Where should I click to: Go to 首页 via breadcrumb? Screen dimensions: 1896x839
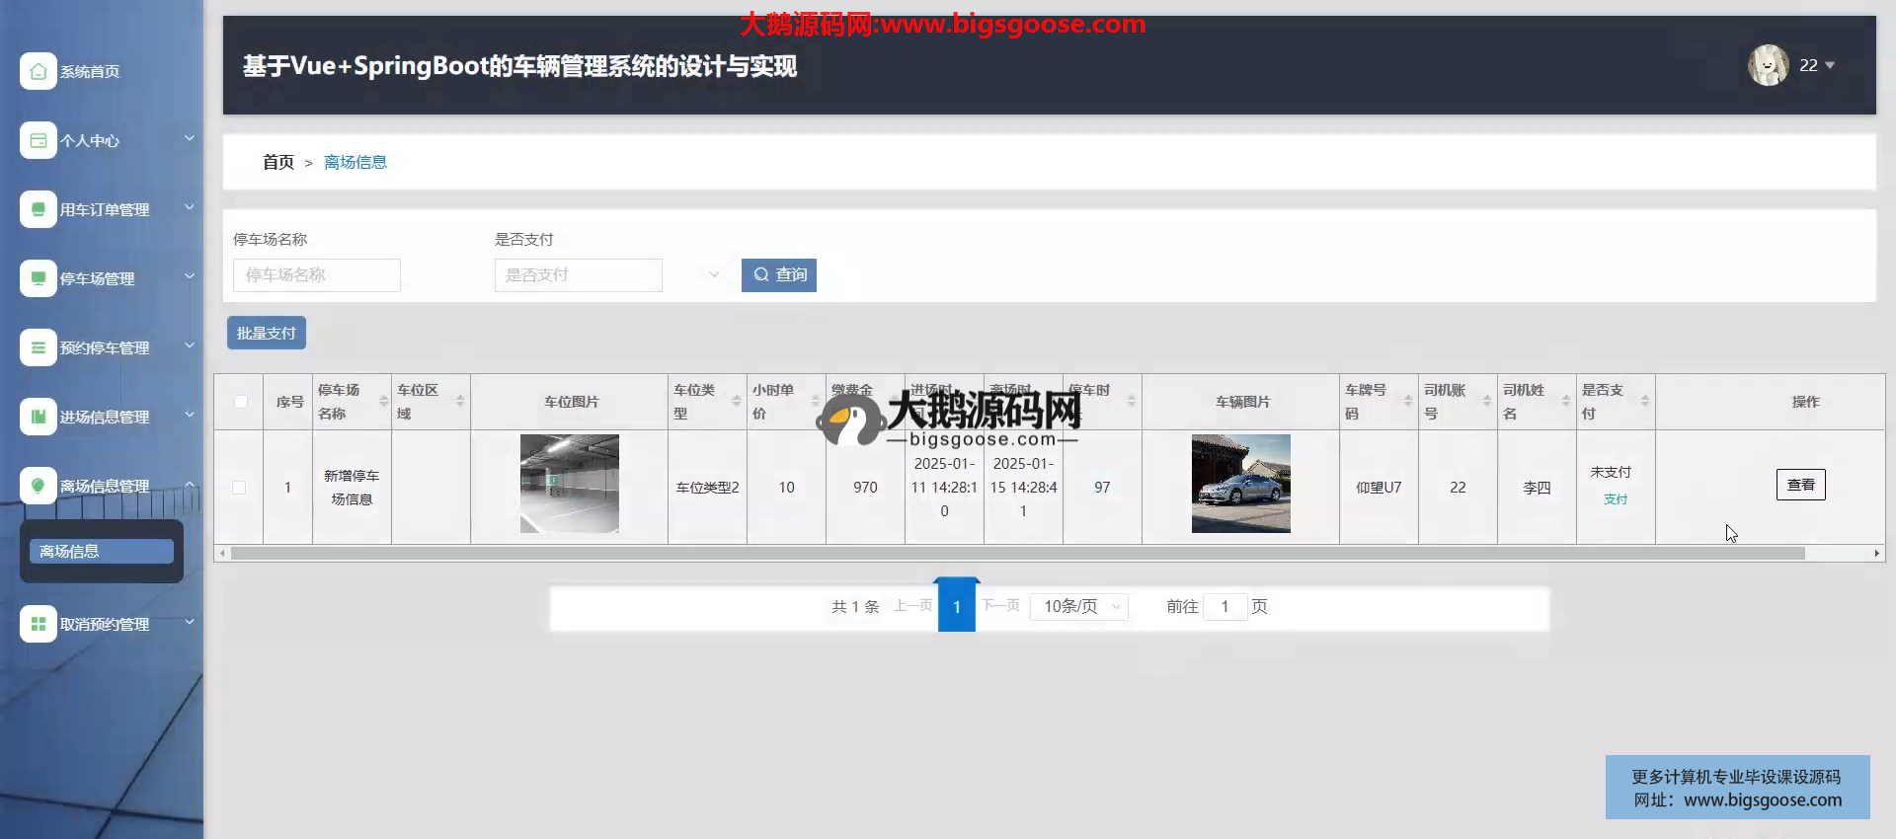click(277, 162)
